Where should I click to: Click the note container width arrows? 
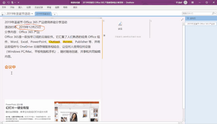pos(101,18)
